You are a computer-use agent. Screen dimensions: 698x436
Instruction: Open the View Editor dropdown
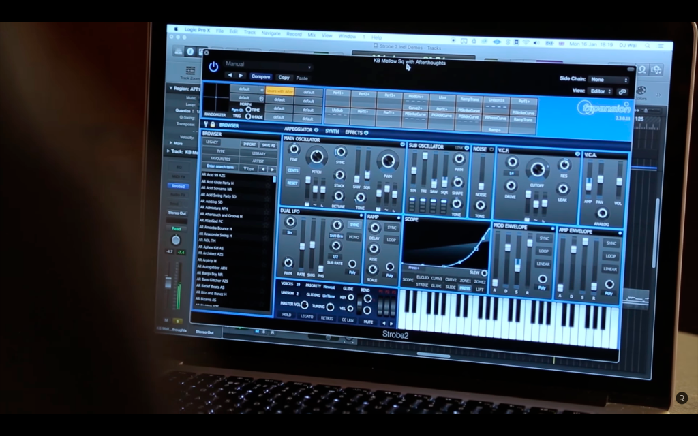(x=601, y=91)
